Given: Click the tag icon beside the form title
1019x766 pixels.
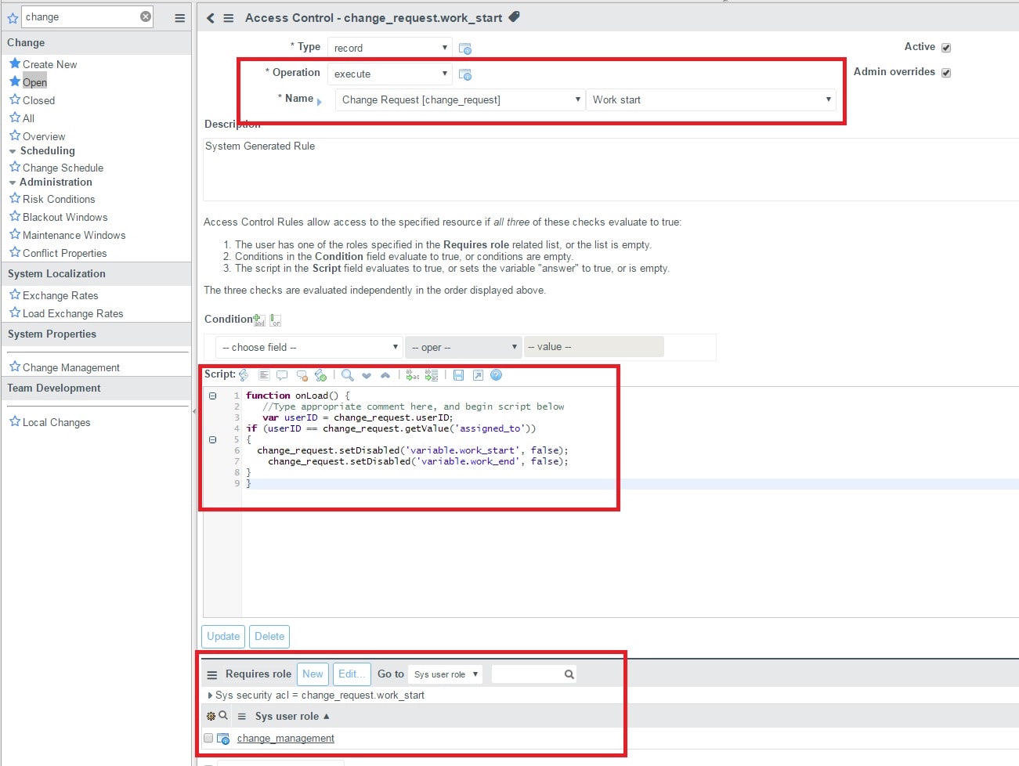Looking at the screenshot, I should tap(515, 16).
